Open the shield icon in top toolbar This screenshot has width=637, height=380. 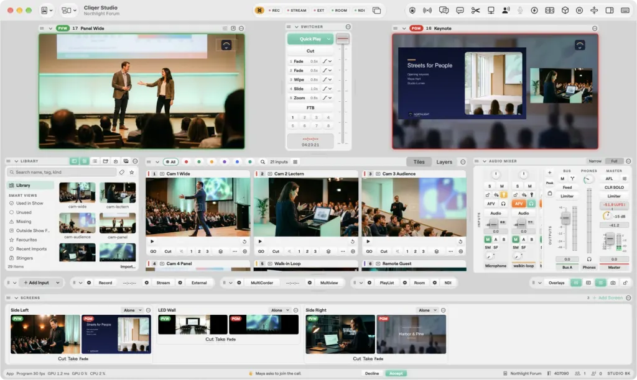[412, 11]
